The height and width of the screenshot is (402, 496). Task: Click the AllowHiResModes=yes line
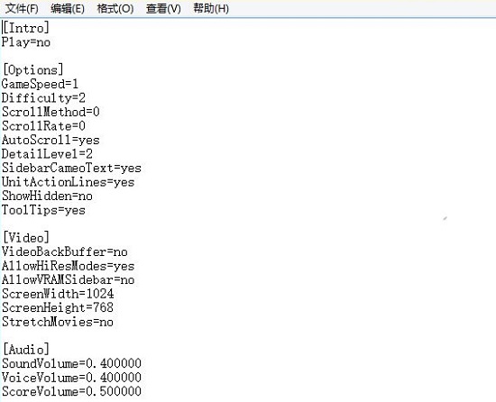tap(68, 266)
